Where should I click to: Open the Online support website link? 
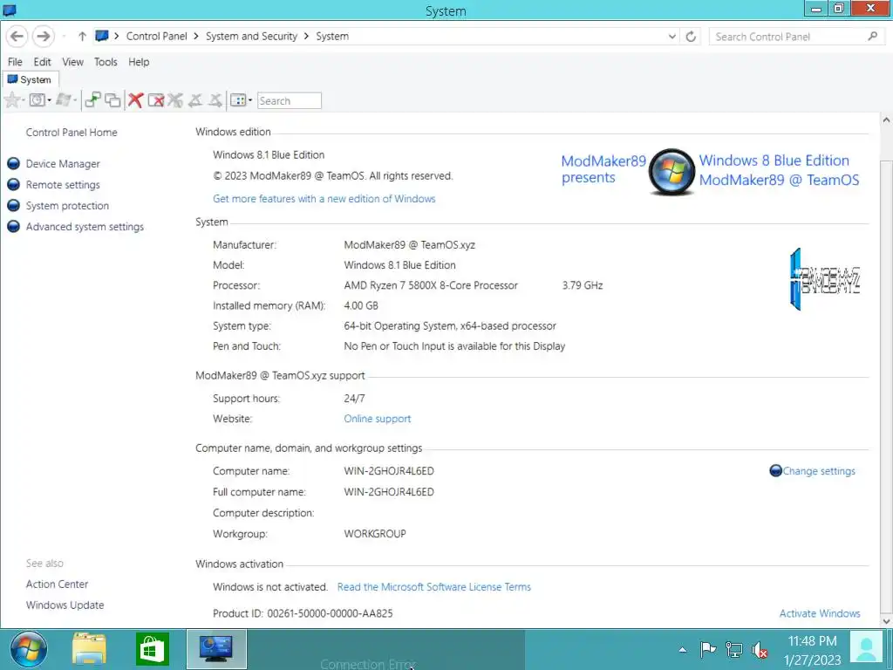pos(377,419)
